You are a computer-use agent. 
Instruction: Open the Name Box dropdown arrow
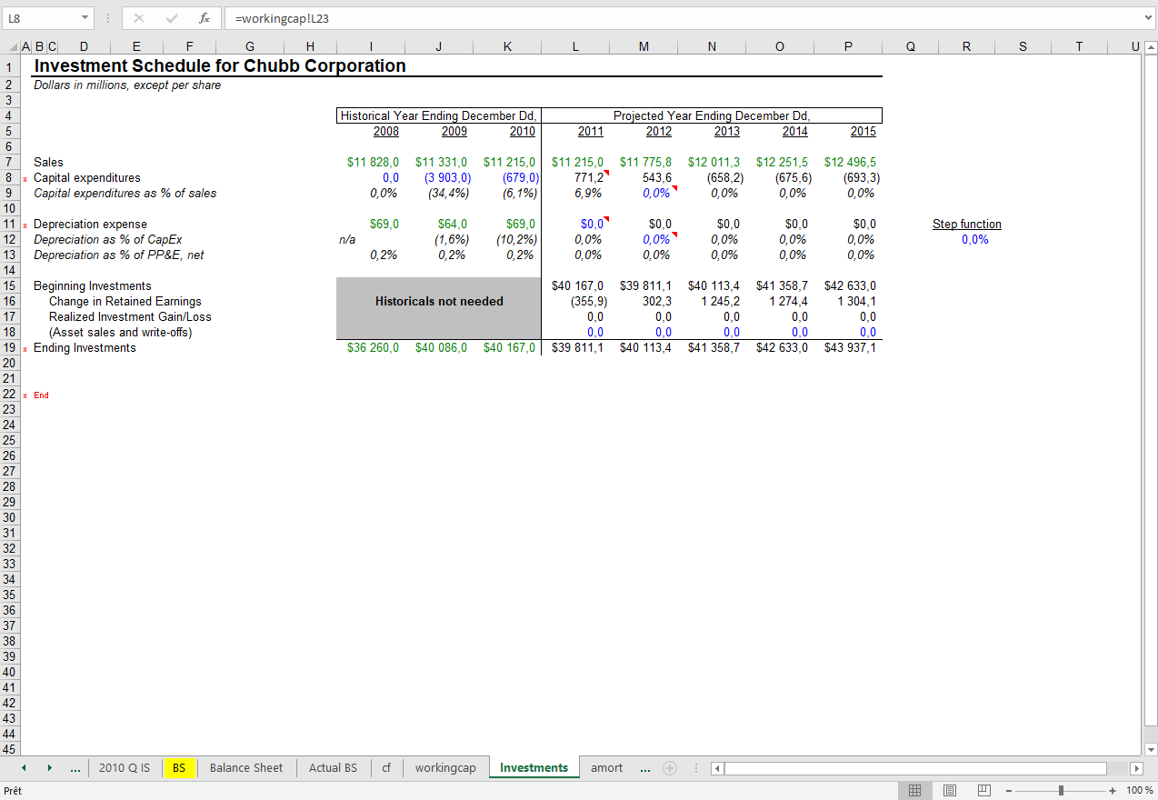pyautogui.click(x=85, y=18)
